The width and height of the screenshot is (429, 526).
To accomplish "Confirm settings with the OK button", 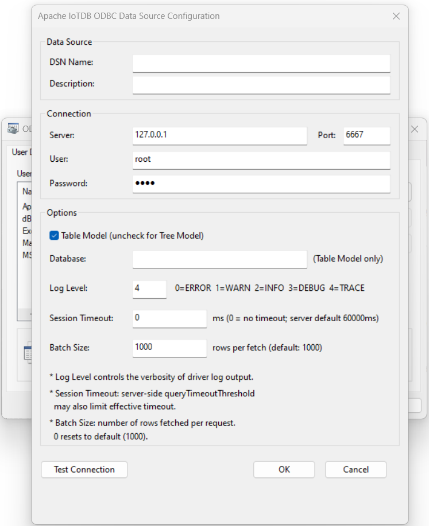I will (284, 469).
